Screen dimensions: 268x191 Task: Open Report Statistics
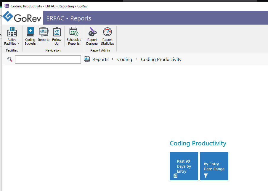point(107,36)
